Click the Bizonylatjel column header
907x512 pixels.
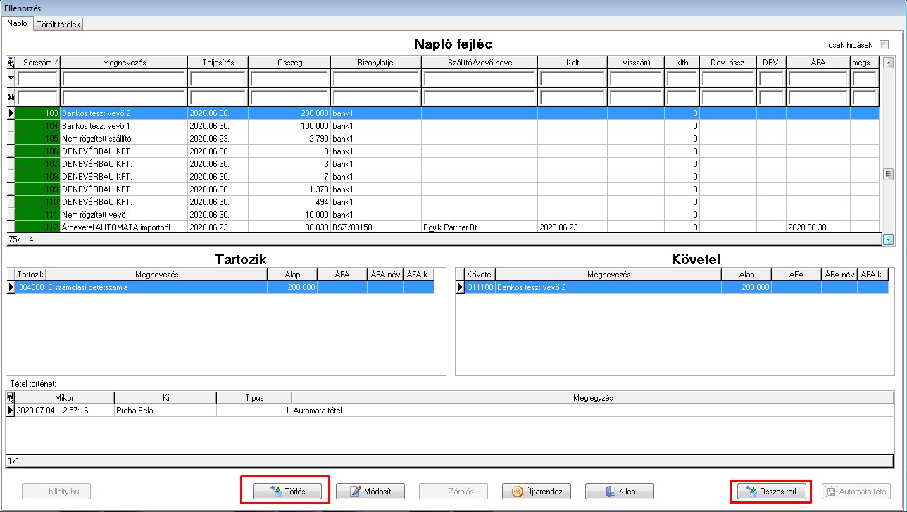click(x=376, y=63)
